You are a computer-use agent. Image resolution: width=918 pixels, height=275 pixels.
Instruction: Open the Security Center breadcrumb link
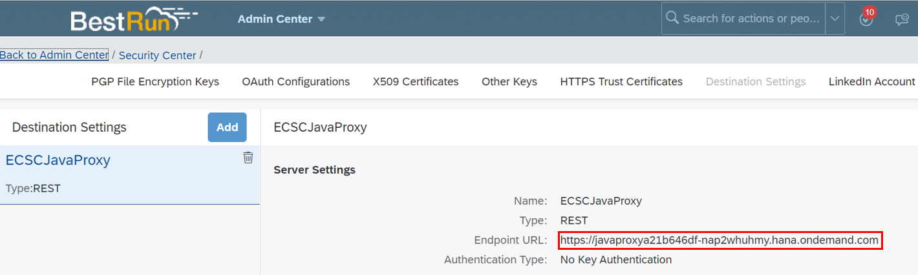(x=157, y=56)
